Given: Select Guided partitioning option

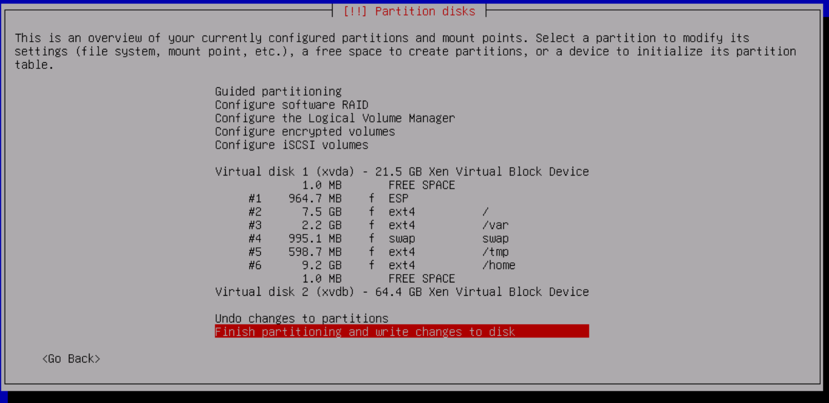Looking at the screenshot, I should click(x=278, y=91).
